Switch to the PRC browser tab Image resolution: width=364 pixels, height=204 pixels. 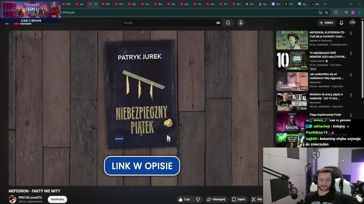pyautogui.click(x=106, y=4)
